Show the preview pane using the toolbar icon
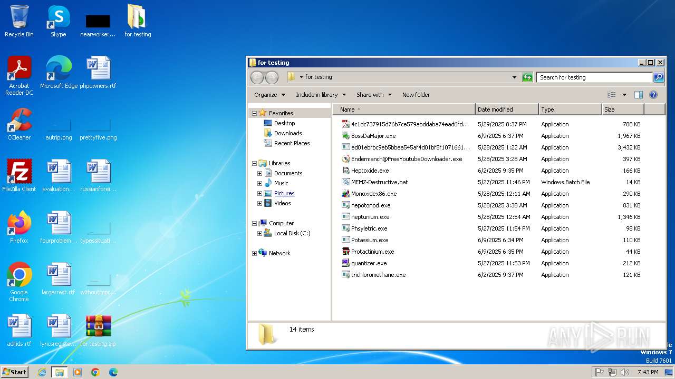This screenshot has width=675, height=379. 639,95
